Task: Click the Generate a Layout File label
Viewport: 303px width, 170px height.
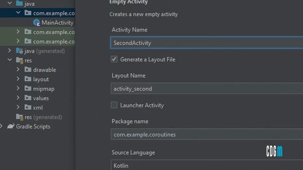Action: point(148,59)
